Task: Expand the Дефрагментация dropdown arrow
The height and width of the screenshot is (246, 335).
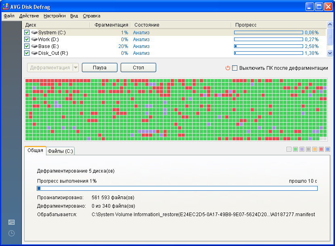Action: click(75, 68)
